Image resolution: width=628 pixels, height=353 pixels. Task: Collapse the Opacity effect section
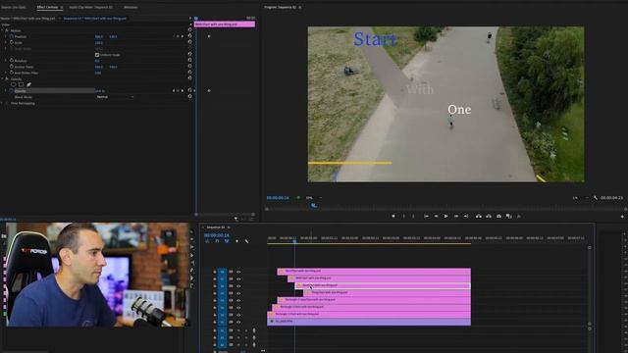(x=2, y=78)
